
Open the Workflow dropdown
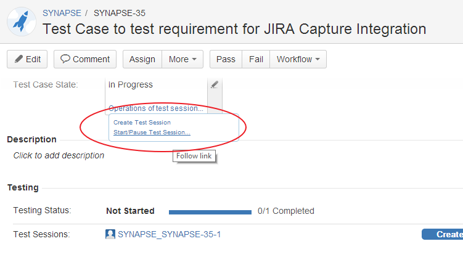pos(298,59)
